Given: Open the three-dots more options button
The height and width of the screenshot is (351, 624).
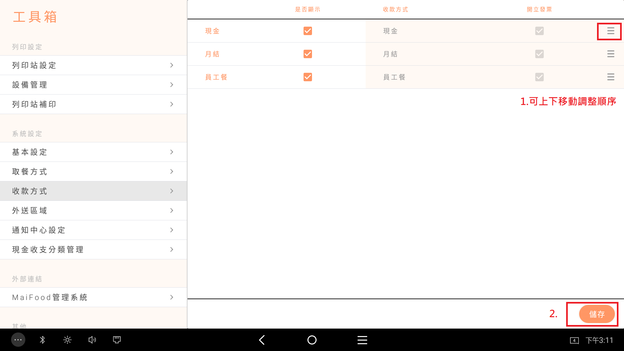Looking at the screenshot, I should click(x=18, y=340).
